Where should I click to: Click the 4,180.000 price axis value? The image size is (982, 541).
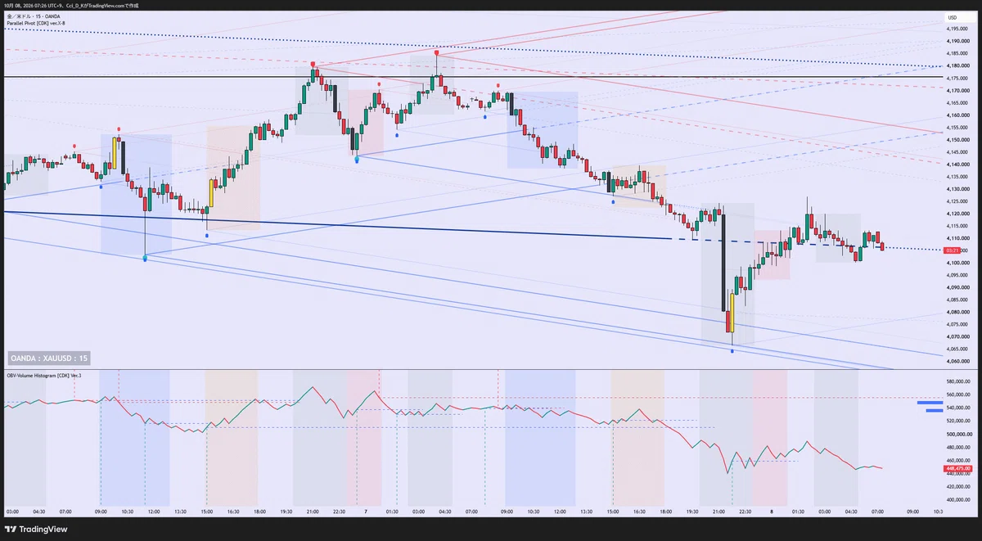coord(958,65)
